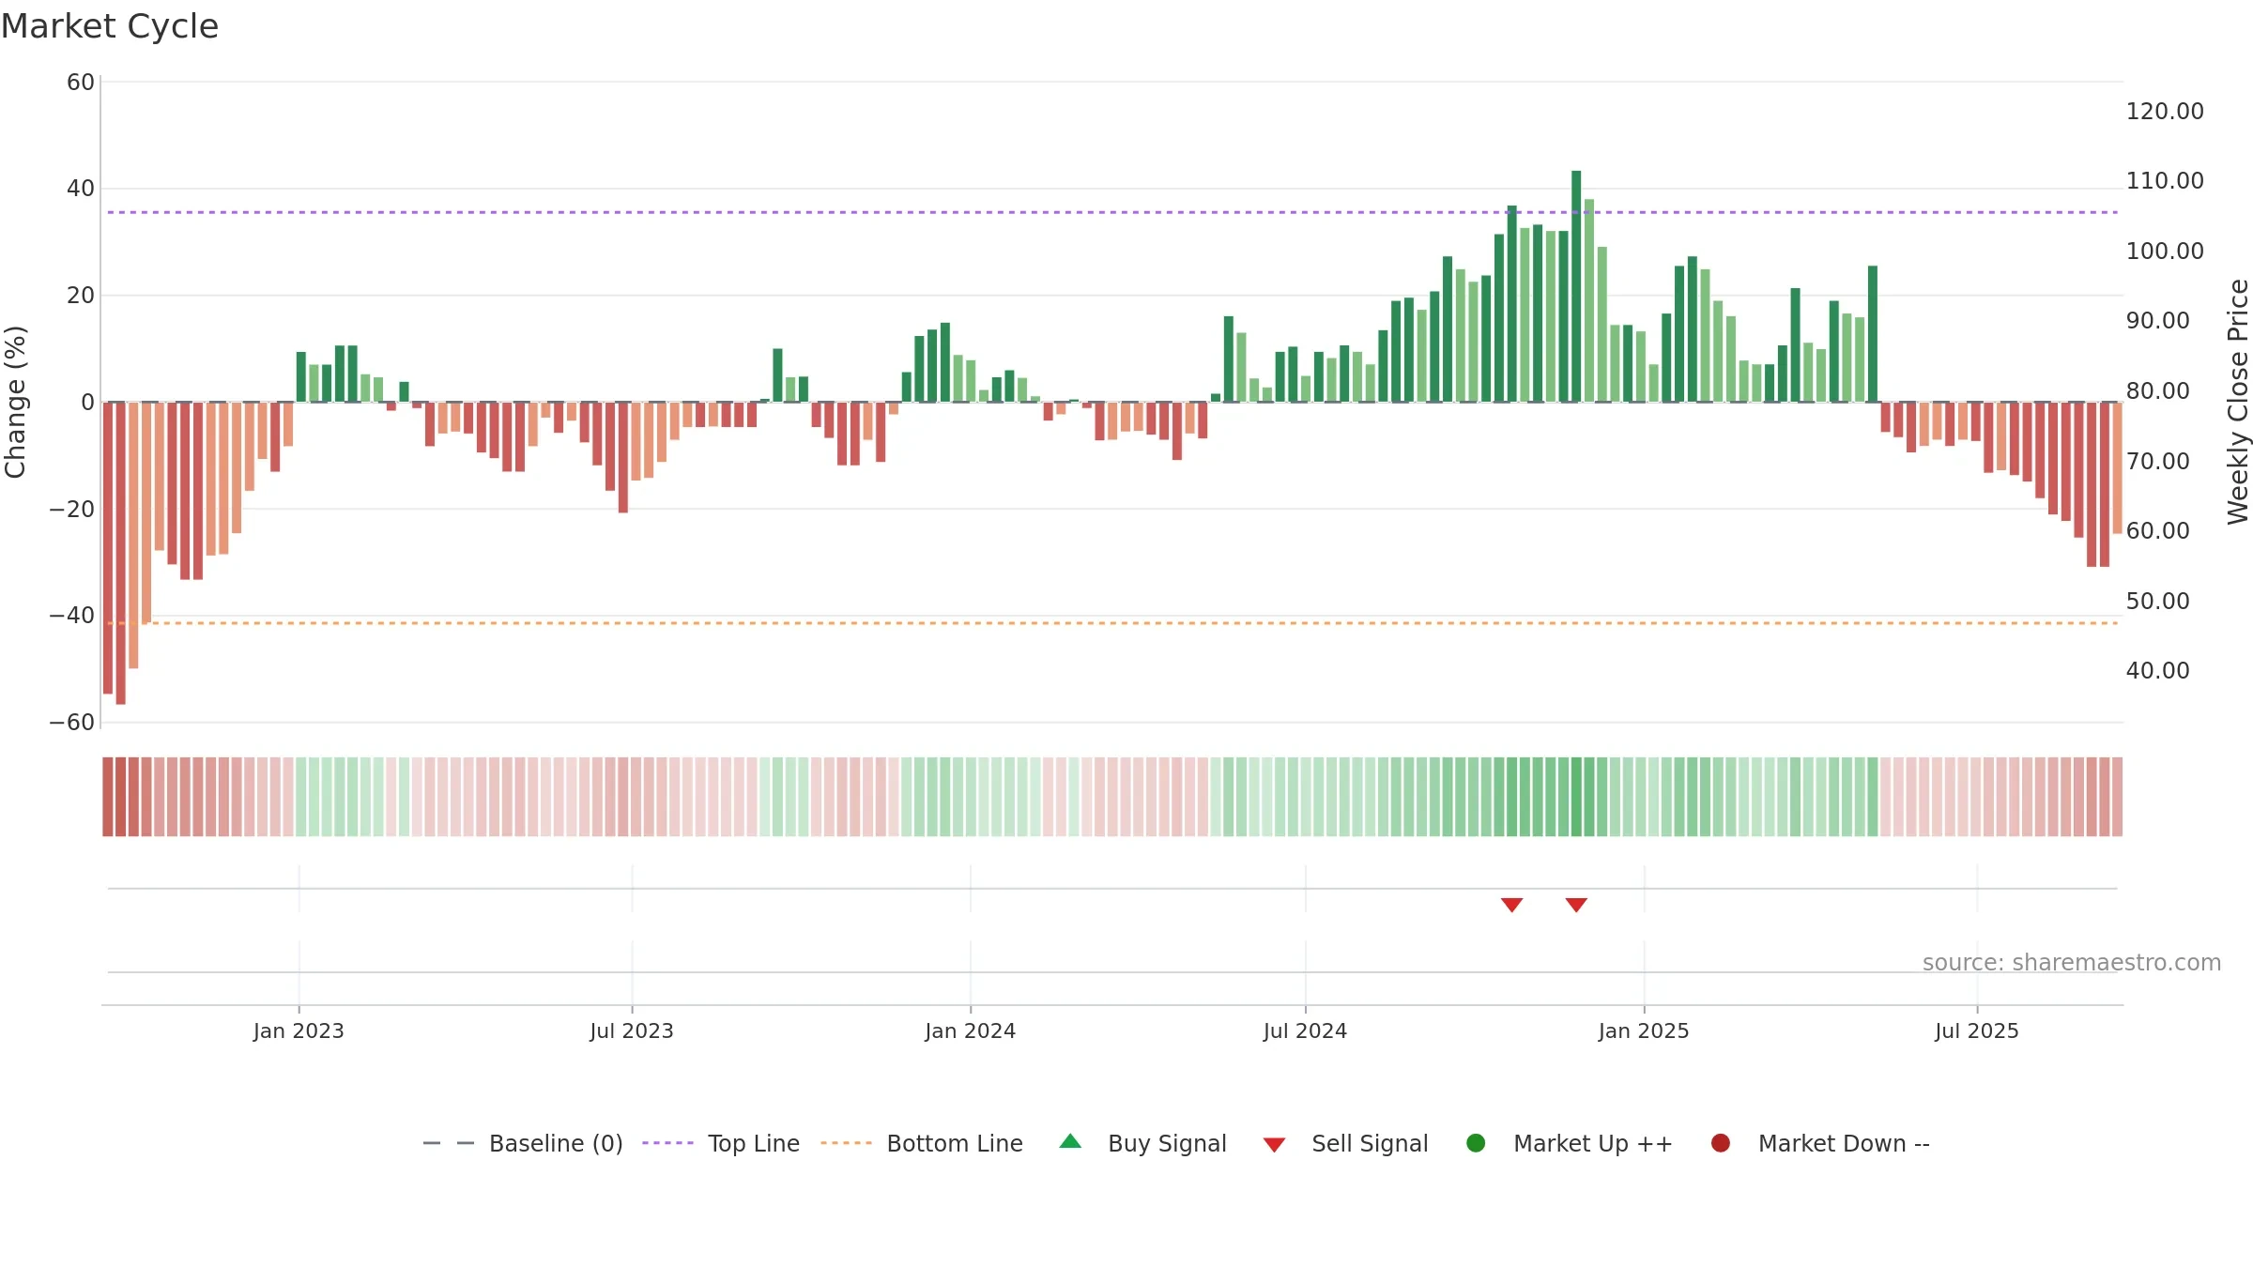Click the 60 tick on the left axis
Viewport: 2253px width, 1267px height.
[x=81, y=83]
